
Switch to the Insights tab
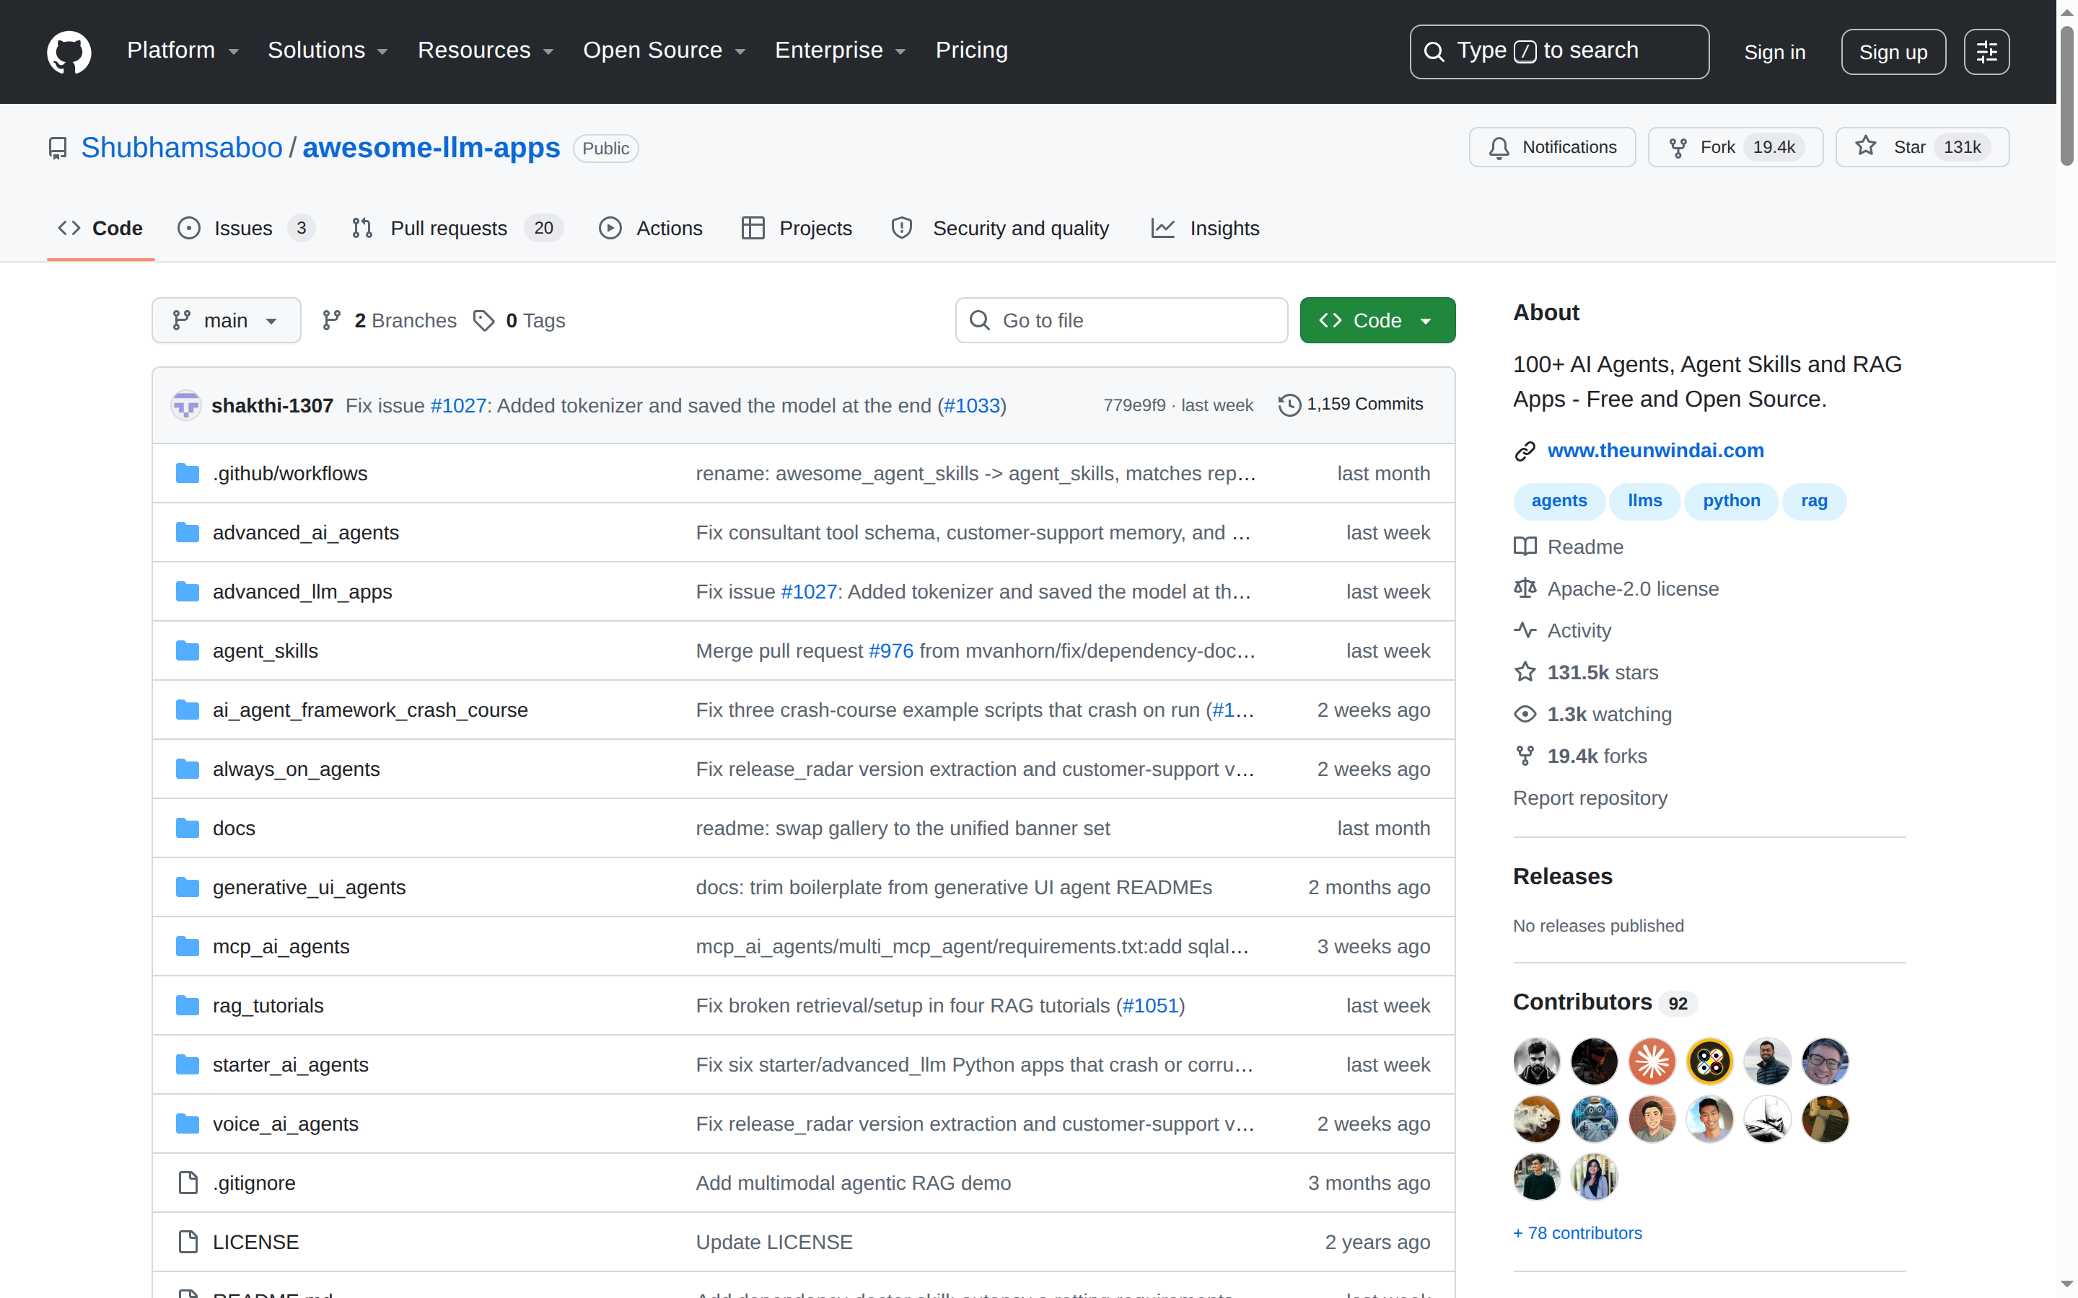pyautogui.click(x=1206, y=229)
